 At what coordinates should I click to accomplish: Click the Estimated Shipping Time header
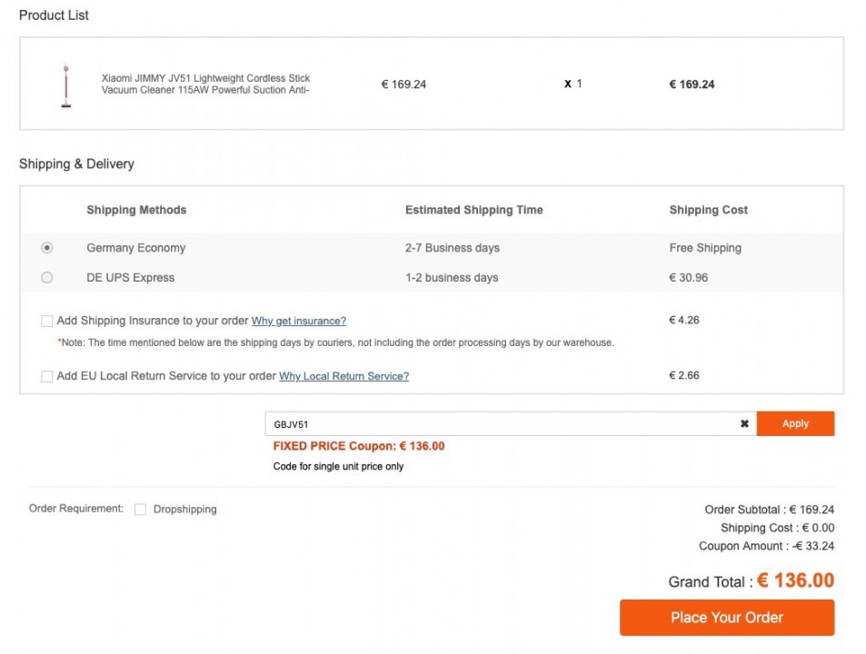pyautogui.click(x=473, y=210)
